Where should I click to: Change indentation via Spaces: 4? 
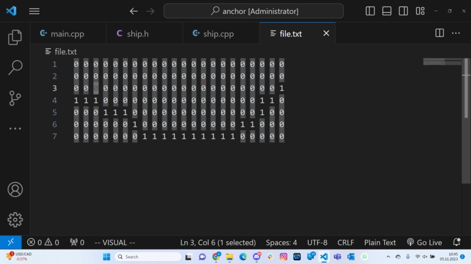pos(281,242)
